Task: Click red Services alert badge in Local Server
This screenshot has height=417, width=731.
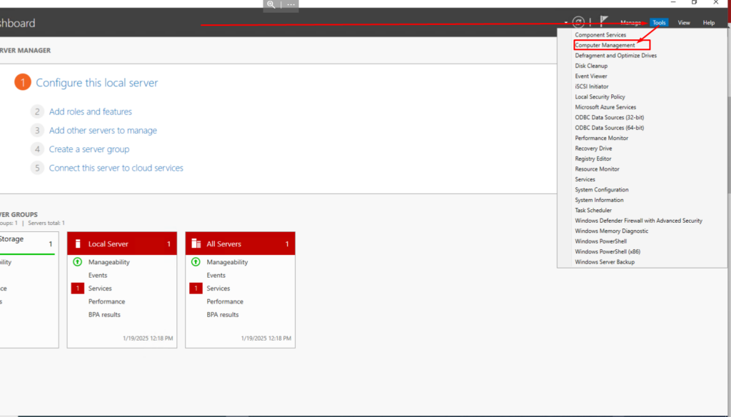Action: 78,288
